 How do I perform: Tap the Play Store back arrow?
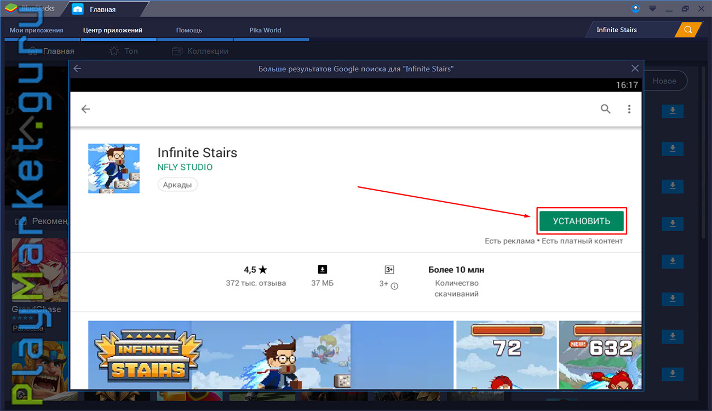85,109
